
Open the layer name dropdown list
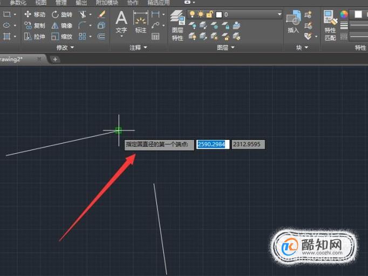[280, 15]
